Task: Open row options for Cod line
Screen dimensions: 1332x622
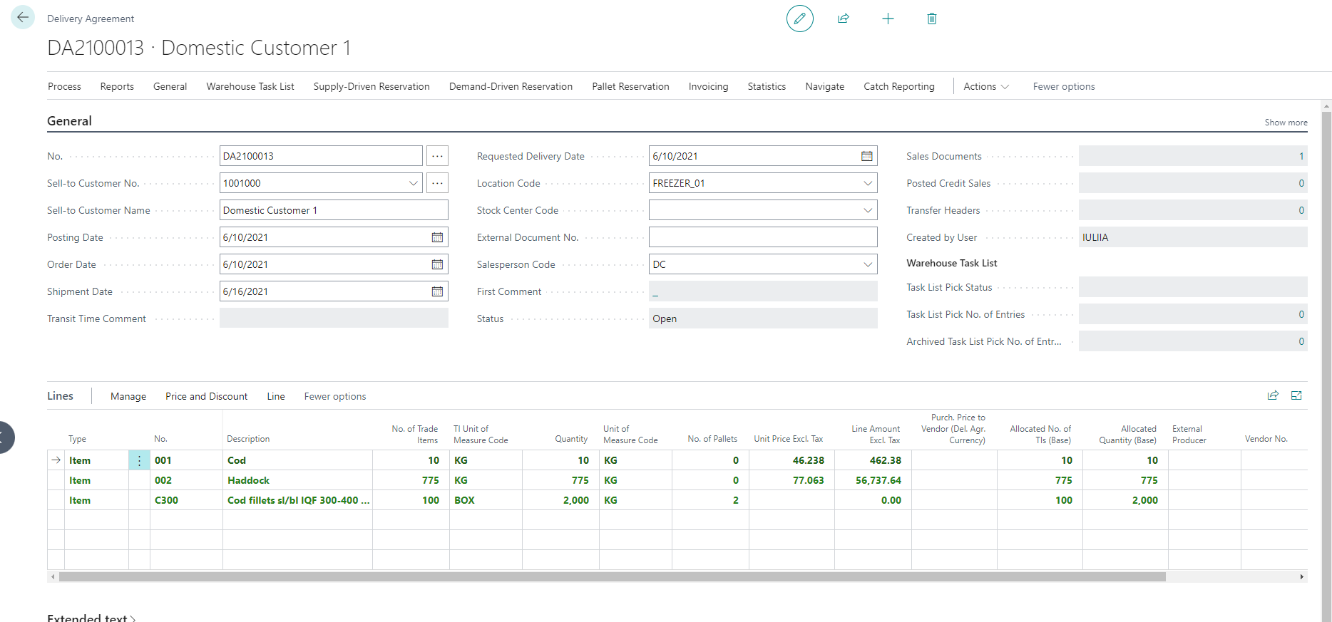Action: click(139, 461)
